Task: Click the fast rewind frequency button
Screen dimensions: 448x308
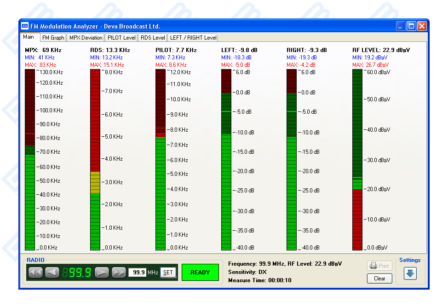Action: (x=35, y=273)
